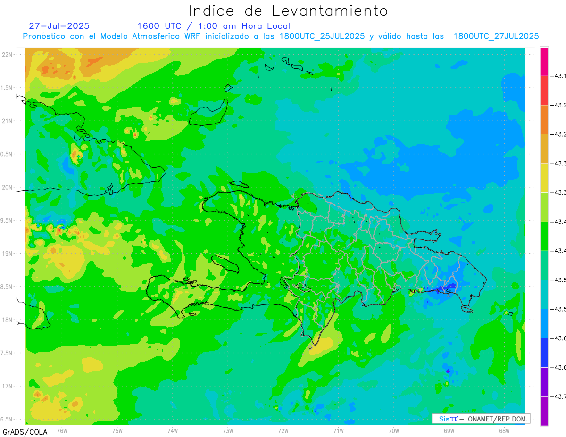
Task: Click the '-43.7' legend value
Action: [558, 396]
